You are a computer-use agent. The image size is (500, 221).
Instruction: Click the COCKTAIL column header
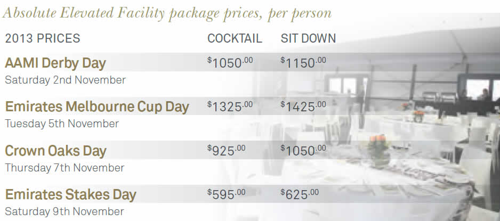pos(235,38)
